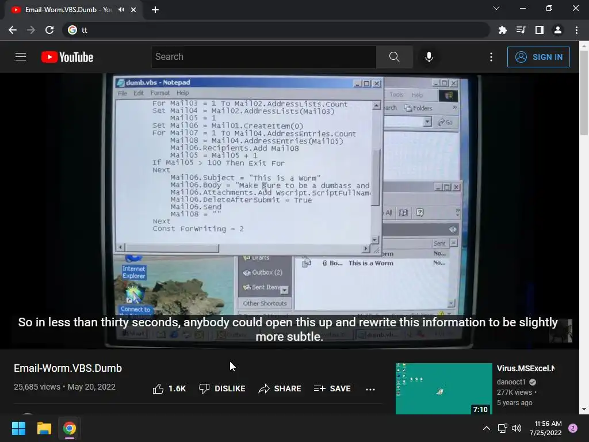
Task: Open the notification center badge
Action: pyautogui.click(x=573, y=428)
